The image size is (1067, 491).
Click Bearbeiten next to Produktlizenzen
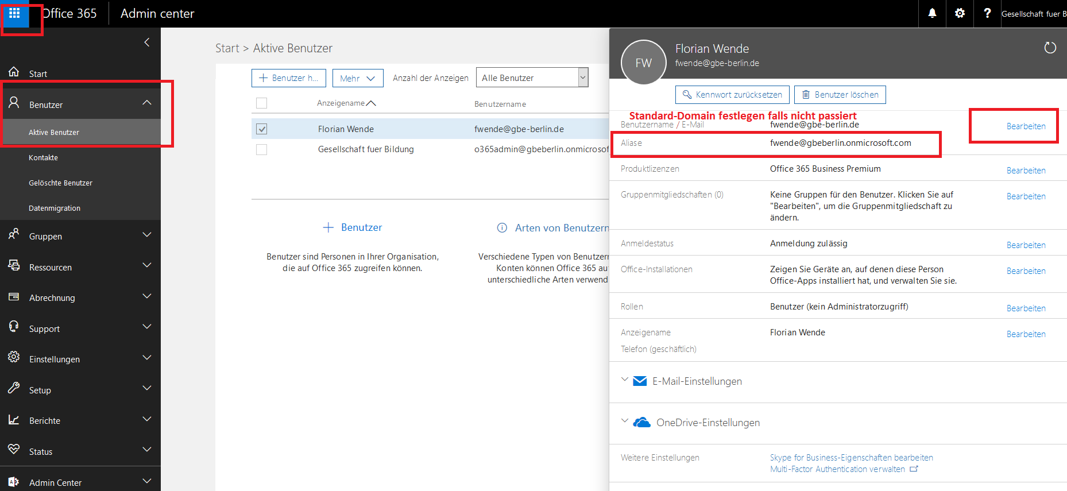(x=1026, y=171)
